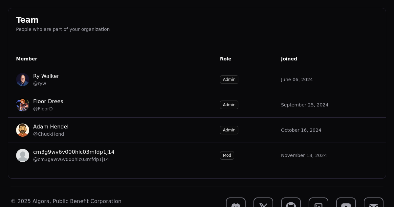Click Ry Walker's Admin role badge
Image resolution: width=394 pixels, height=207 pixels.
coord(229,80)
